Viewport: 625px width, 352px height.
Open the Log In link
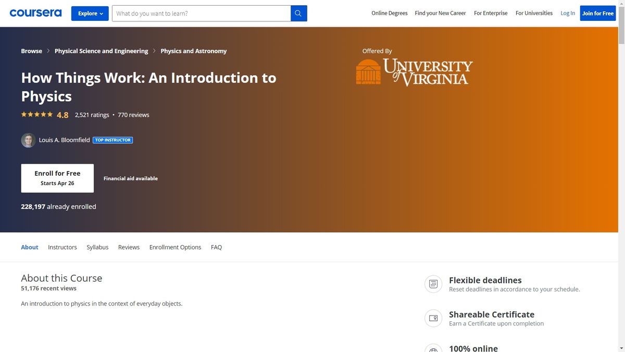pyautogui.click(x=567, y=13)
